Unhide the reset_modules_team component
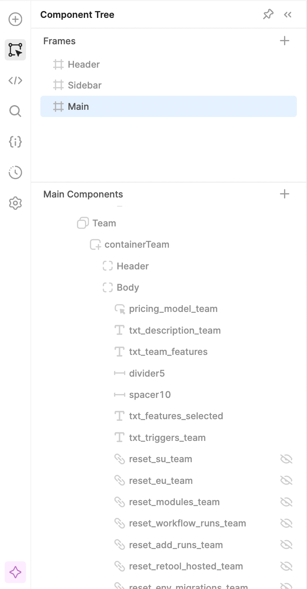 pyautogui.click(x=287, y=502)
